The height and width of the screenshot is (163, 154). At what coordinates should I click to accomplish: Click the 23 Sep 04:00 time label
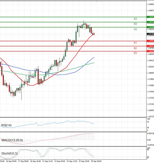60,161
